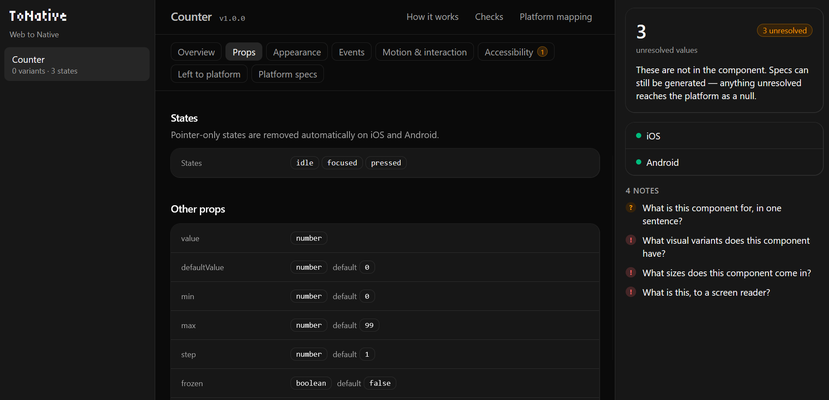Switch to the Appearance tab
Screen dimensions: 829x400
coord(297,52)
